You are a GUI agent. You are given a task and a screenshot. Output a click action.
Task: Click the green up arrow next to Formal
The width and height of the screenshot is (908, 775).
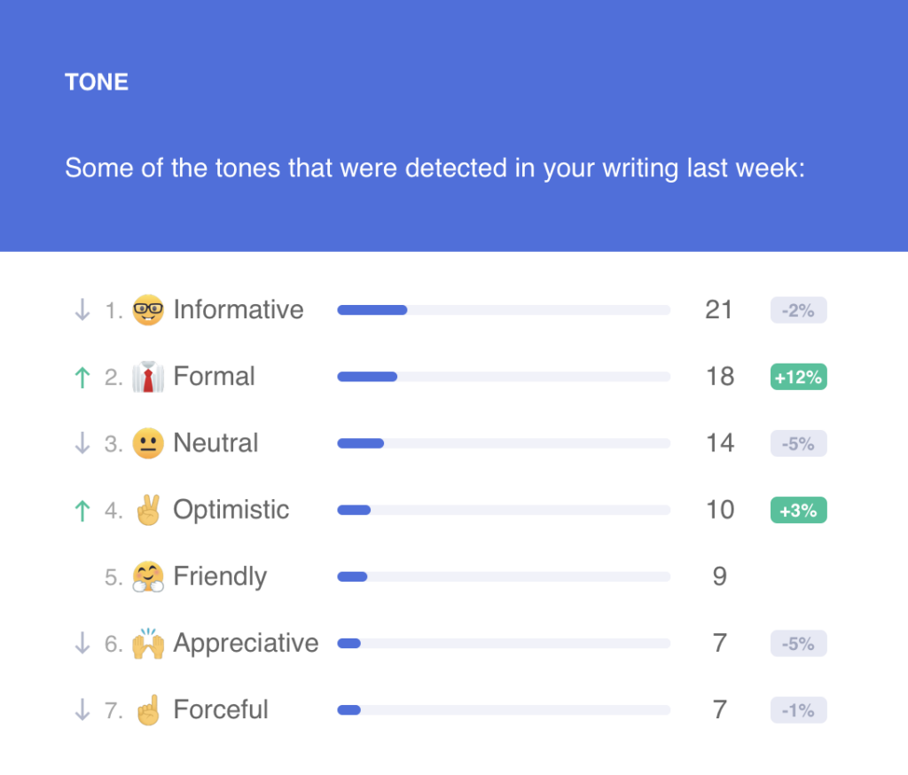82,377
